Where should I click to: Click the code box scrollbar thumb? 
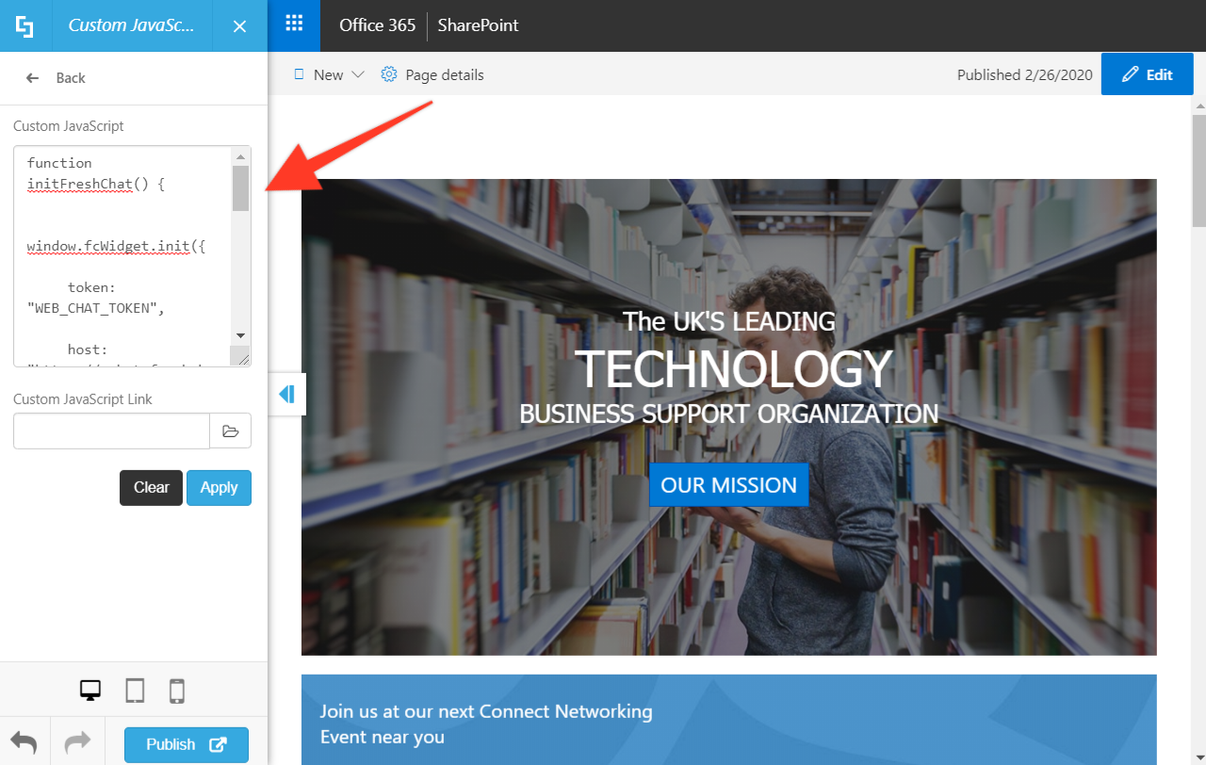point(240,188)
